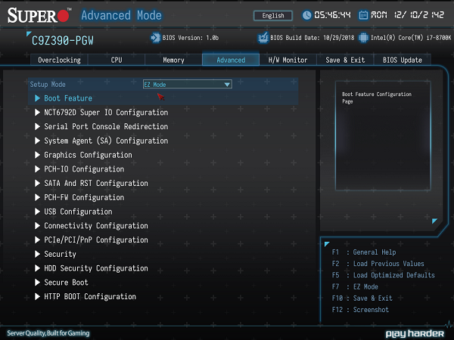This screenshot has height=340, width=454.
Task: Open the Setup Mode dropdown
Action: tap(187, 85)
